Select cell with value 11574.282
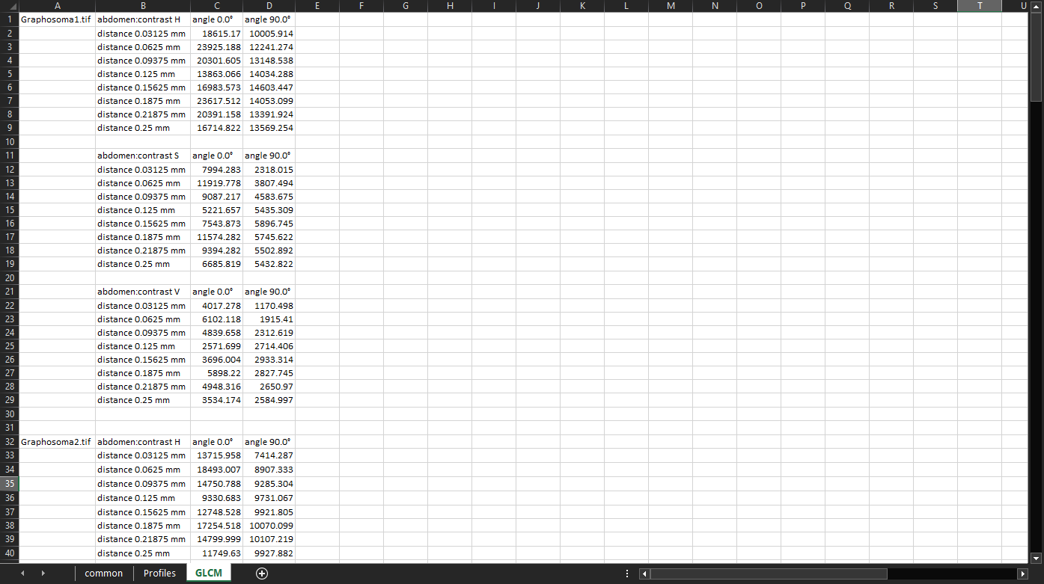Image resolution: width=1044 pixels, height=584 pixels. click(x=216, y=237)
